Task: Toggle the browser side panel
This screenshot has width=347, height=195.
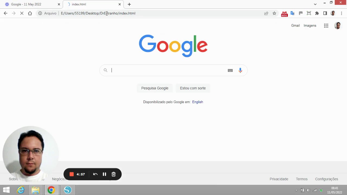Action: click(x=325, y=13)
